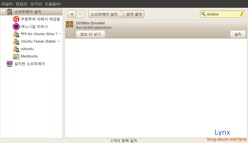This screenshot has width=248, height=143.
Task: Install DOSBox with the 설치 button
Action: pos(238,34)
